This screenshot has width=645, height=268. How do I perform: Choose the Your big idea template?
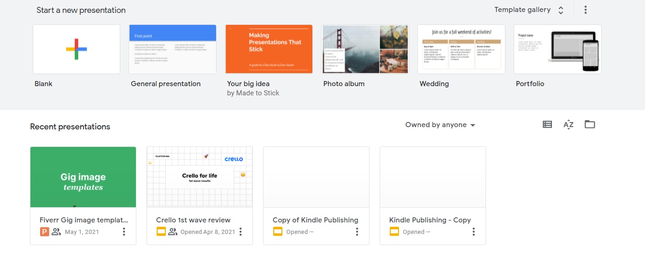tap(269, 49)
